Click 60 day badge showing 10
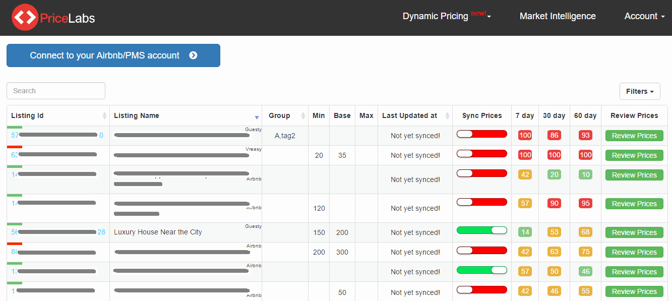 (585, 175)
